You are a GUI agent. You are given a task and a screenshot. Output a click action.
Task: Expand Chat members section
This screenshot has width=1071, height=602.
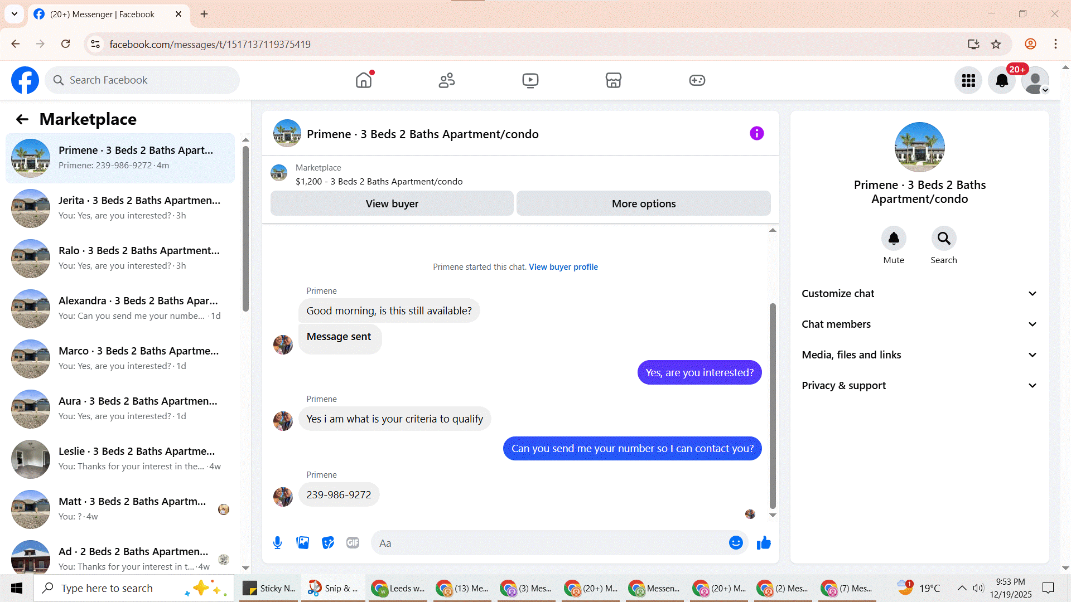click(919, 324)
